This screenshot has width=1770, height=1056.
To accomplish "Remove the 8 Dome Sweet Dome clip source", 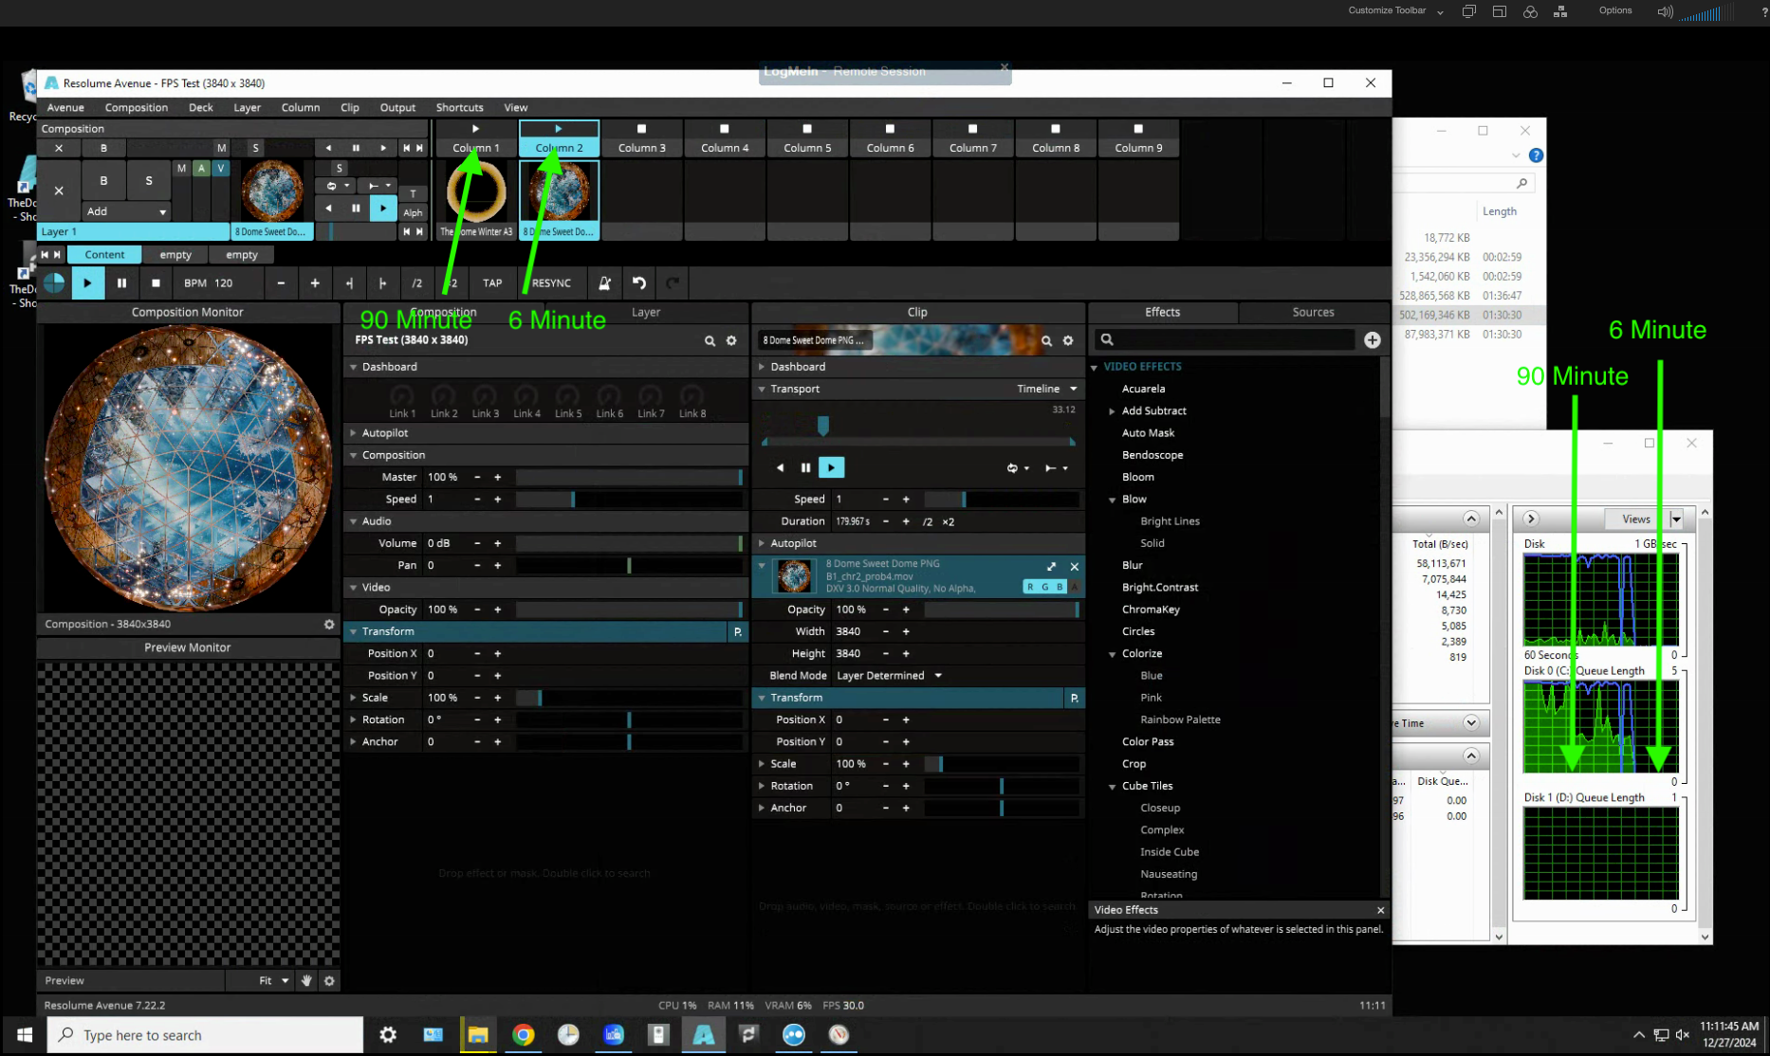I will pyautogui.click(x=1075, y=566).
